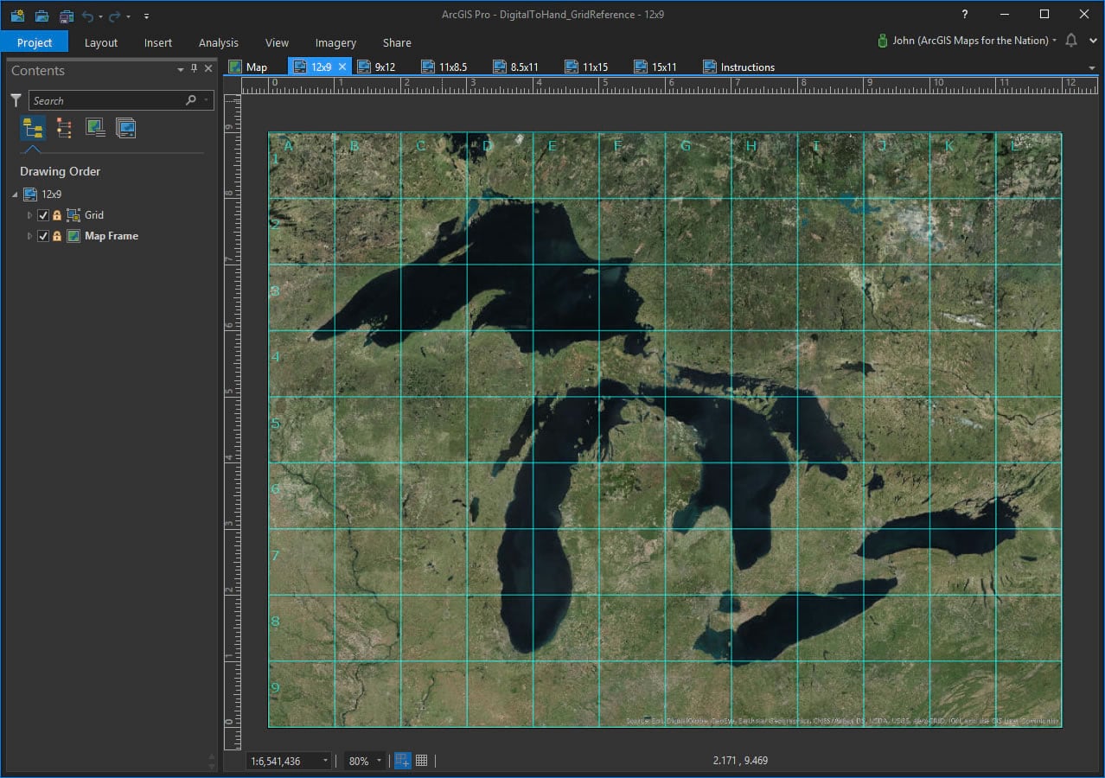1105x778 pixels.
Task: Unlock the Grid element lock icon
Action: pos(57,215)
